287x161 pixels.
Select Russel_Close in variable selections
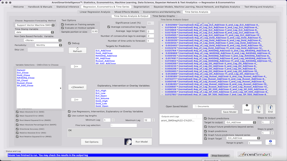pyautogui.click(x=25, y=83)
